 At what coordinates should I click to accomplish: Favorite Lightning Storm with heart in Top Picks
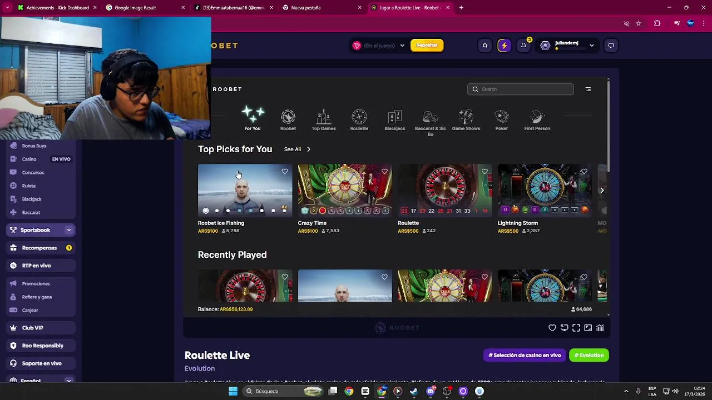[x=584, y=172]
